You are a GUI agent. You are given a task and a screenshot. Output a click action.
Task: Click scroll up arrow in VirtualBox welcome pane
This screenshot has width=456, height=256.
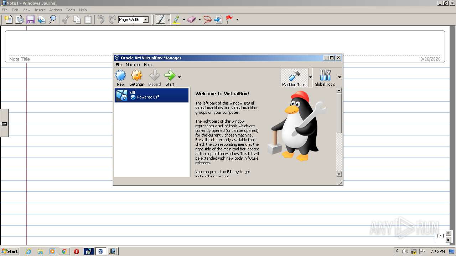(x=339, y=90)
